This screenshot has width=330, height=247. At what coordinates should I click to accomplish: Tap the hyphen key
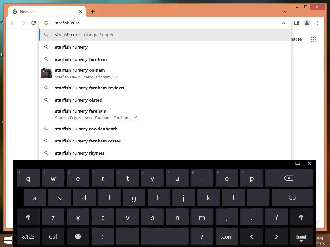(x=128, y=237)
